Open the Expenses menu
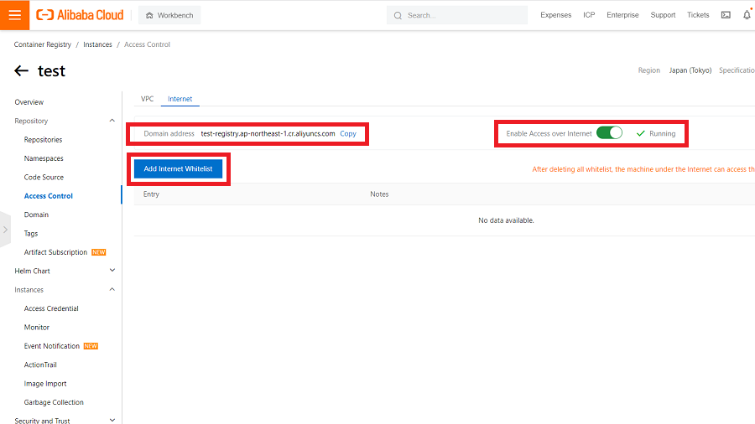 [x=555, y=15]
